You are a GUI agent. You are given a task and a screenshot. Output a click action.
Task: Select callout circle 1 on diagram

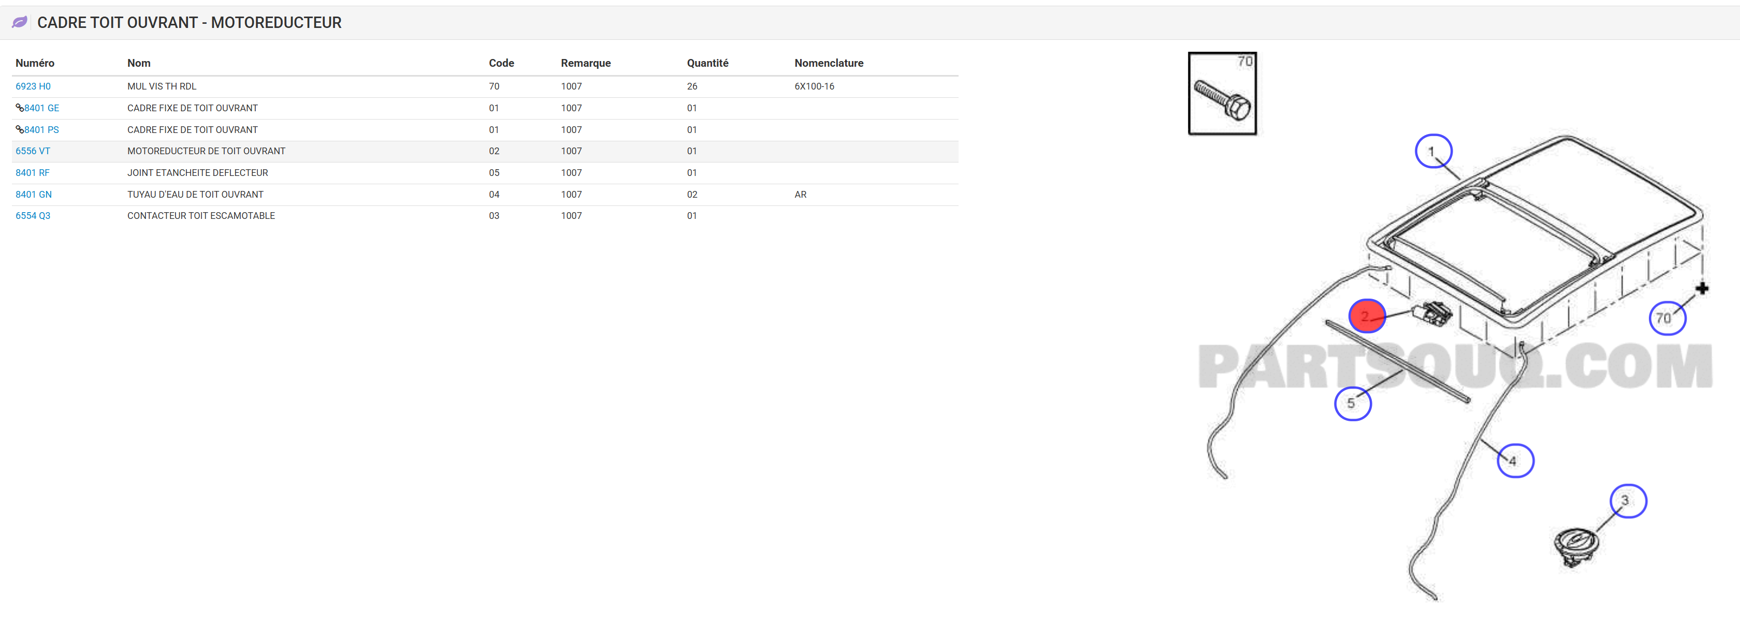pyautogui.click(x=1433, y=152)
